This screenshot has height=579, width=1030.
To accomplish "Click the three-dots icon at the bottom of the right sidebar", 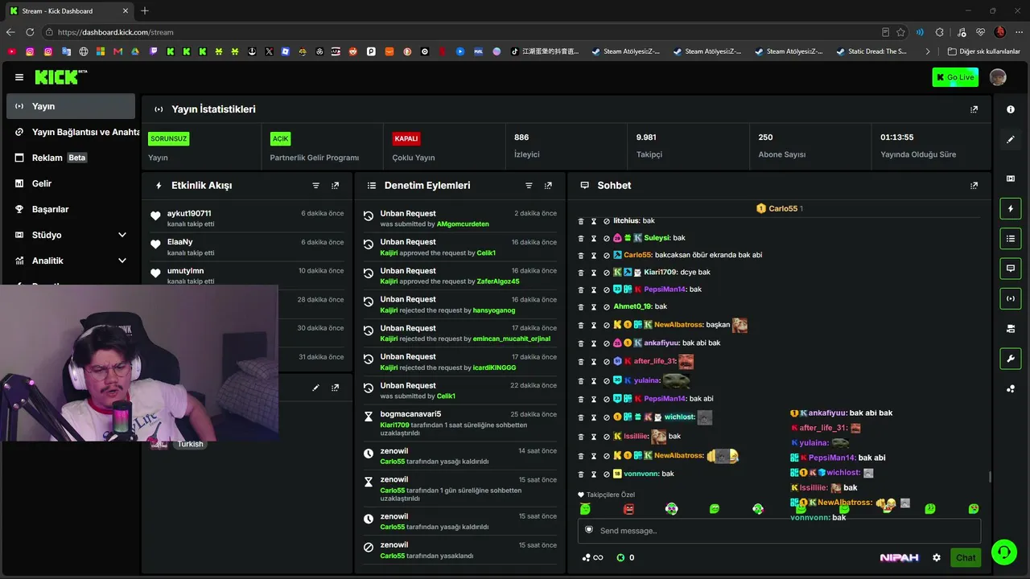I will tap(1011, 389).
